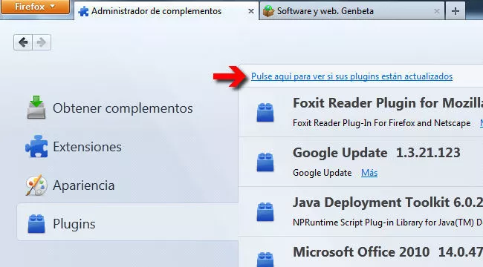Select the Java Deployment Toolkit entry title
The image size is (483, 267).
388,202
